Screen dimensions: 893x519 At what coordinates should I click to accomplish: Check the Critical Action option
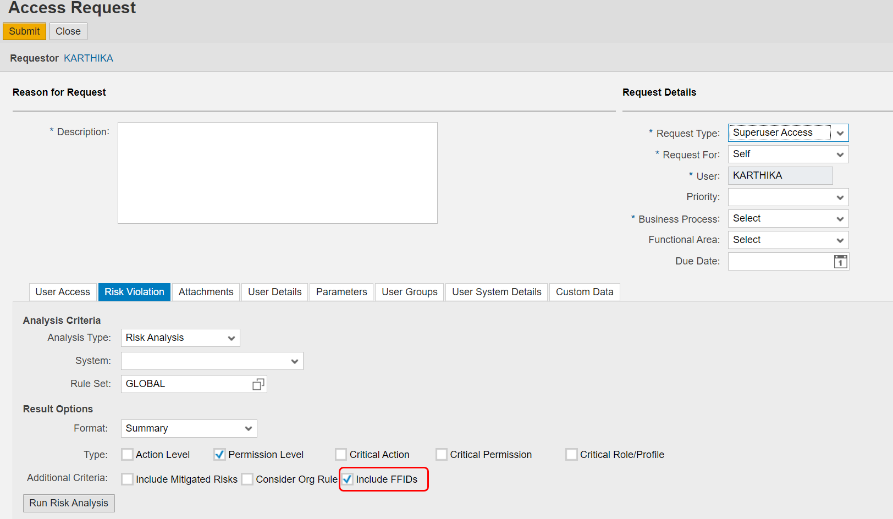[x=340, y=454]
